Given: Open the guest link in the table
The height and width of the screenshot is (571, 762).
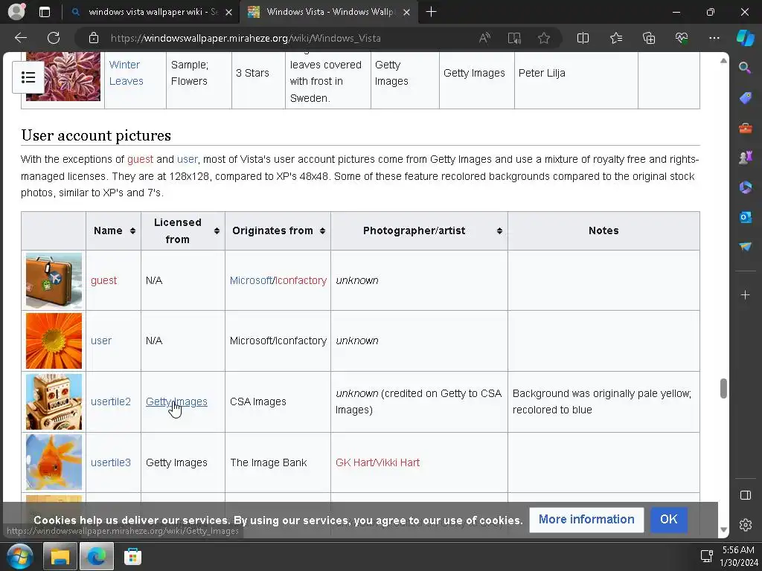Looking at the screenshot, I should (x=103, y=280).
